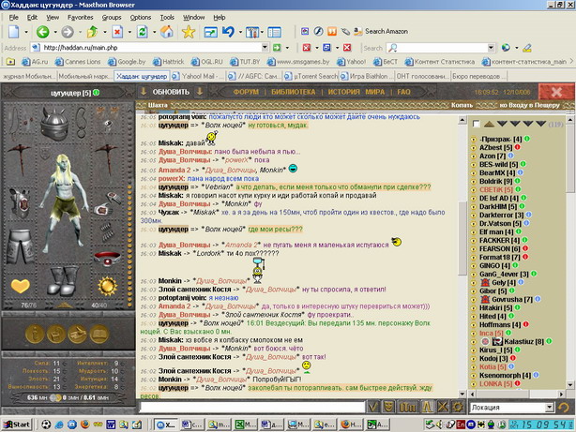The width and height of the screenshot is (576, 432).
Task: Switch to the Yahoo! Mail tab
Action: tap(195, 76)
